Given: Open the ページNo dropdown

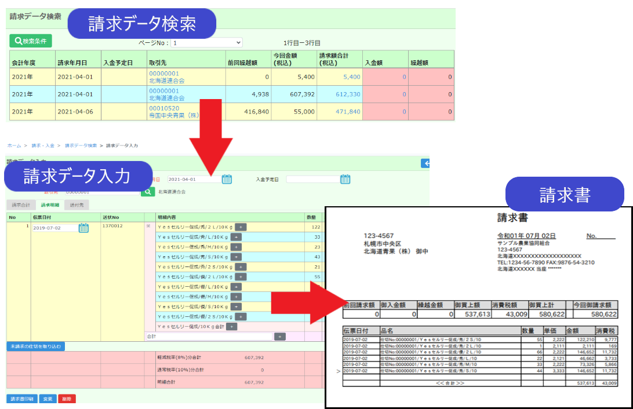Looking at the screenshot, I should click(x=206, y=43).
